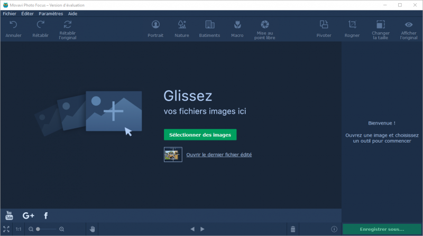Click Sélectionner des images button
Screen dimensions: 423x236
coord(200,135)
